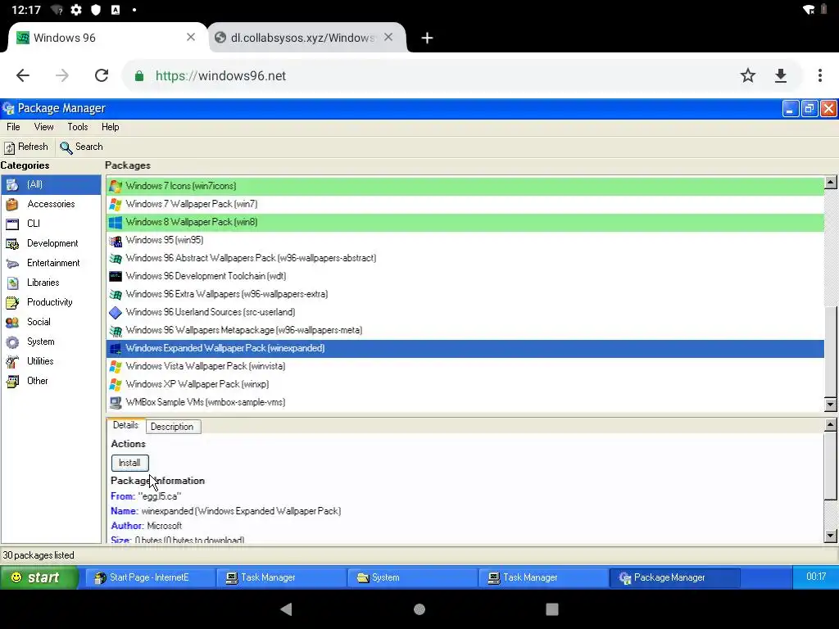
Task: Select the Productivity category icon
Action: (x=11, y=303)
